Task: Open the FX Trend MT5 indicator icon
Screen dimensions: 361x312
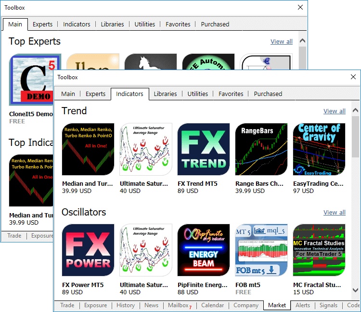Action: click(204, 149)
